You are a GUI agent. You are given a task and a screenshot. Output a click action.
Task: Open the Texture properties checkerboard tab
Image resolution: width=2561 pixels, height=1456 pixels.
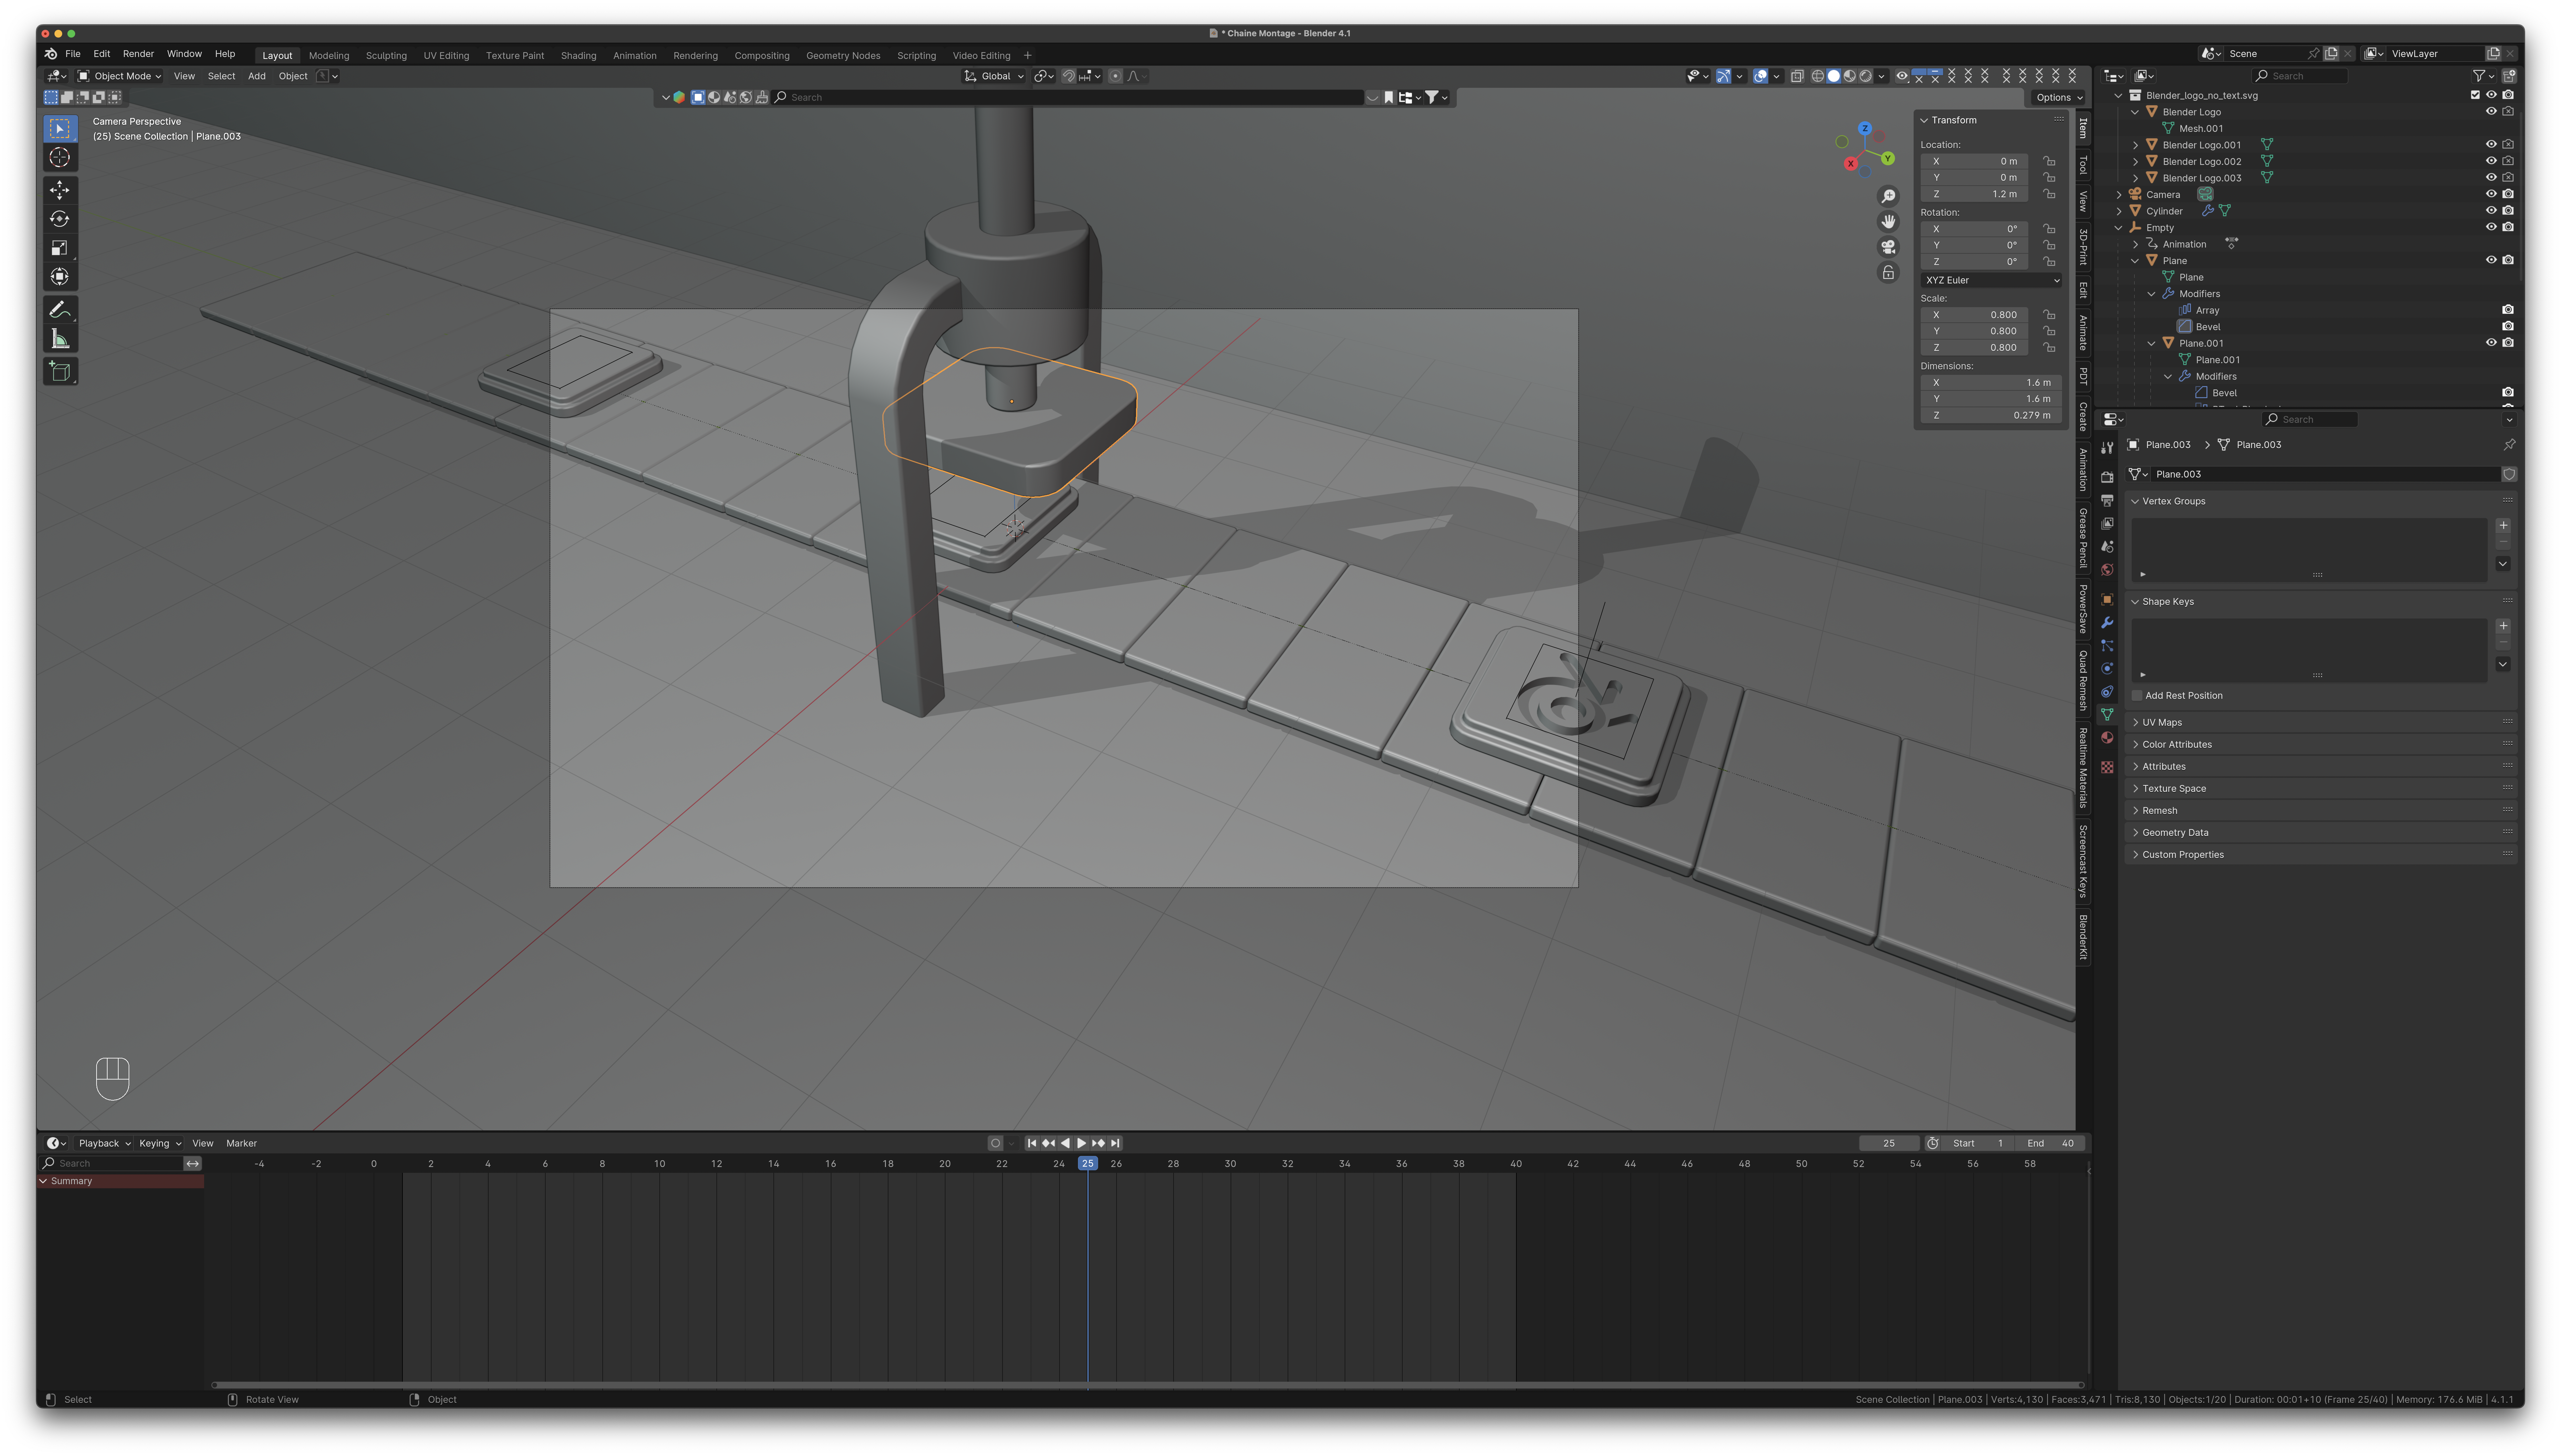2107,767
